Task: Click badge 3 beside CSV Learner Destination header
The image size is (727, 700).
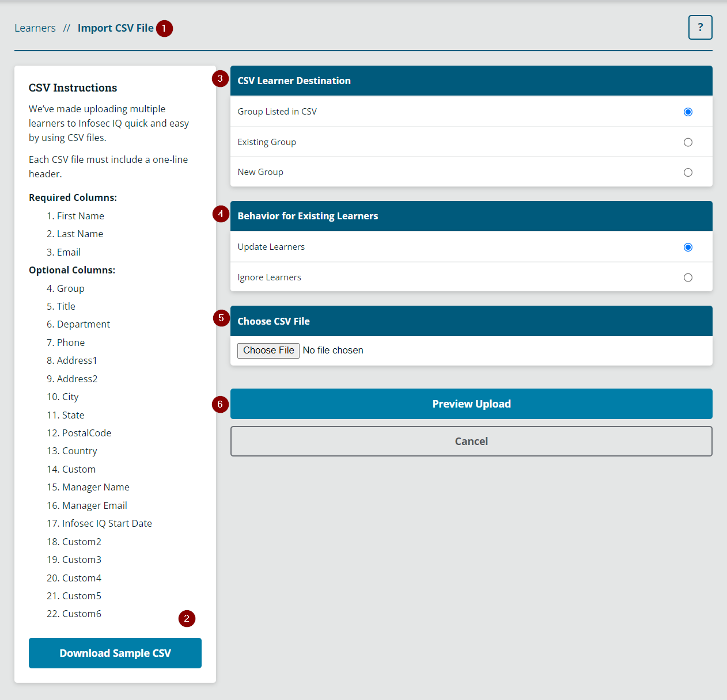Action: point(220,78)
